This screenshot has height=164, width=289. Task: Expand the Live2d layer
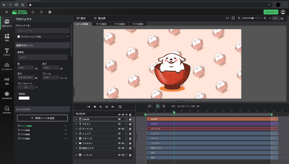tap(76, 119)
